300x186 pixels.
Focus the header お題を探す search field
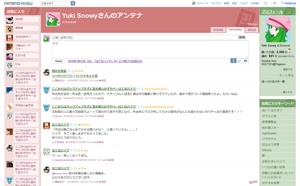pyautogui.click(x=56, y=3)
